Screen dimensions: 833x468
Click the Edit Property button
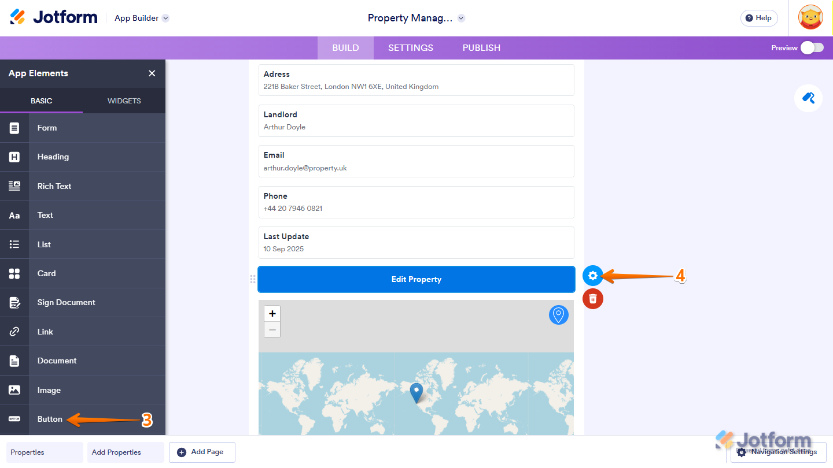coord(416,279)
